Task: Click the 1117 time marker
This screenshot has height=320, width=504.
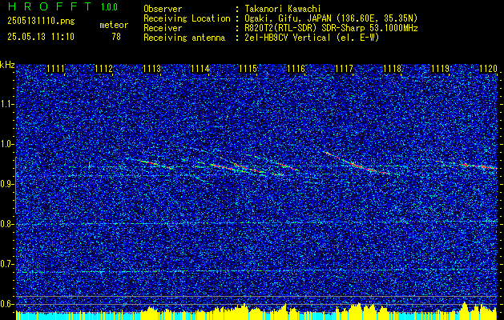Action: (x=344, y=69)
